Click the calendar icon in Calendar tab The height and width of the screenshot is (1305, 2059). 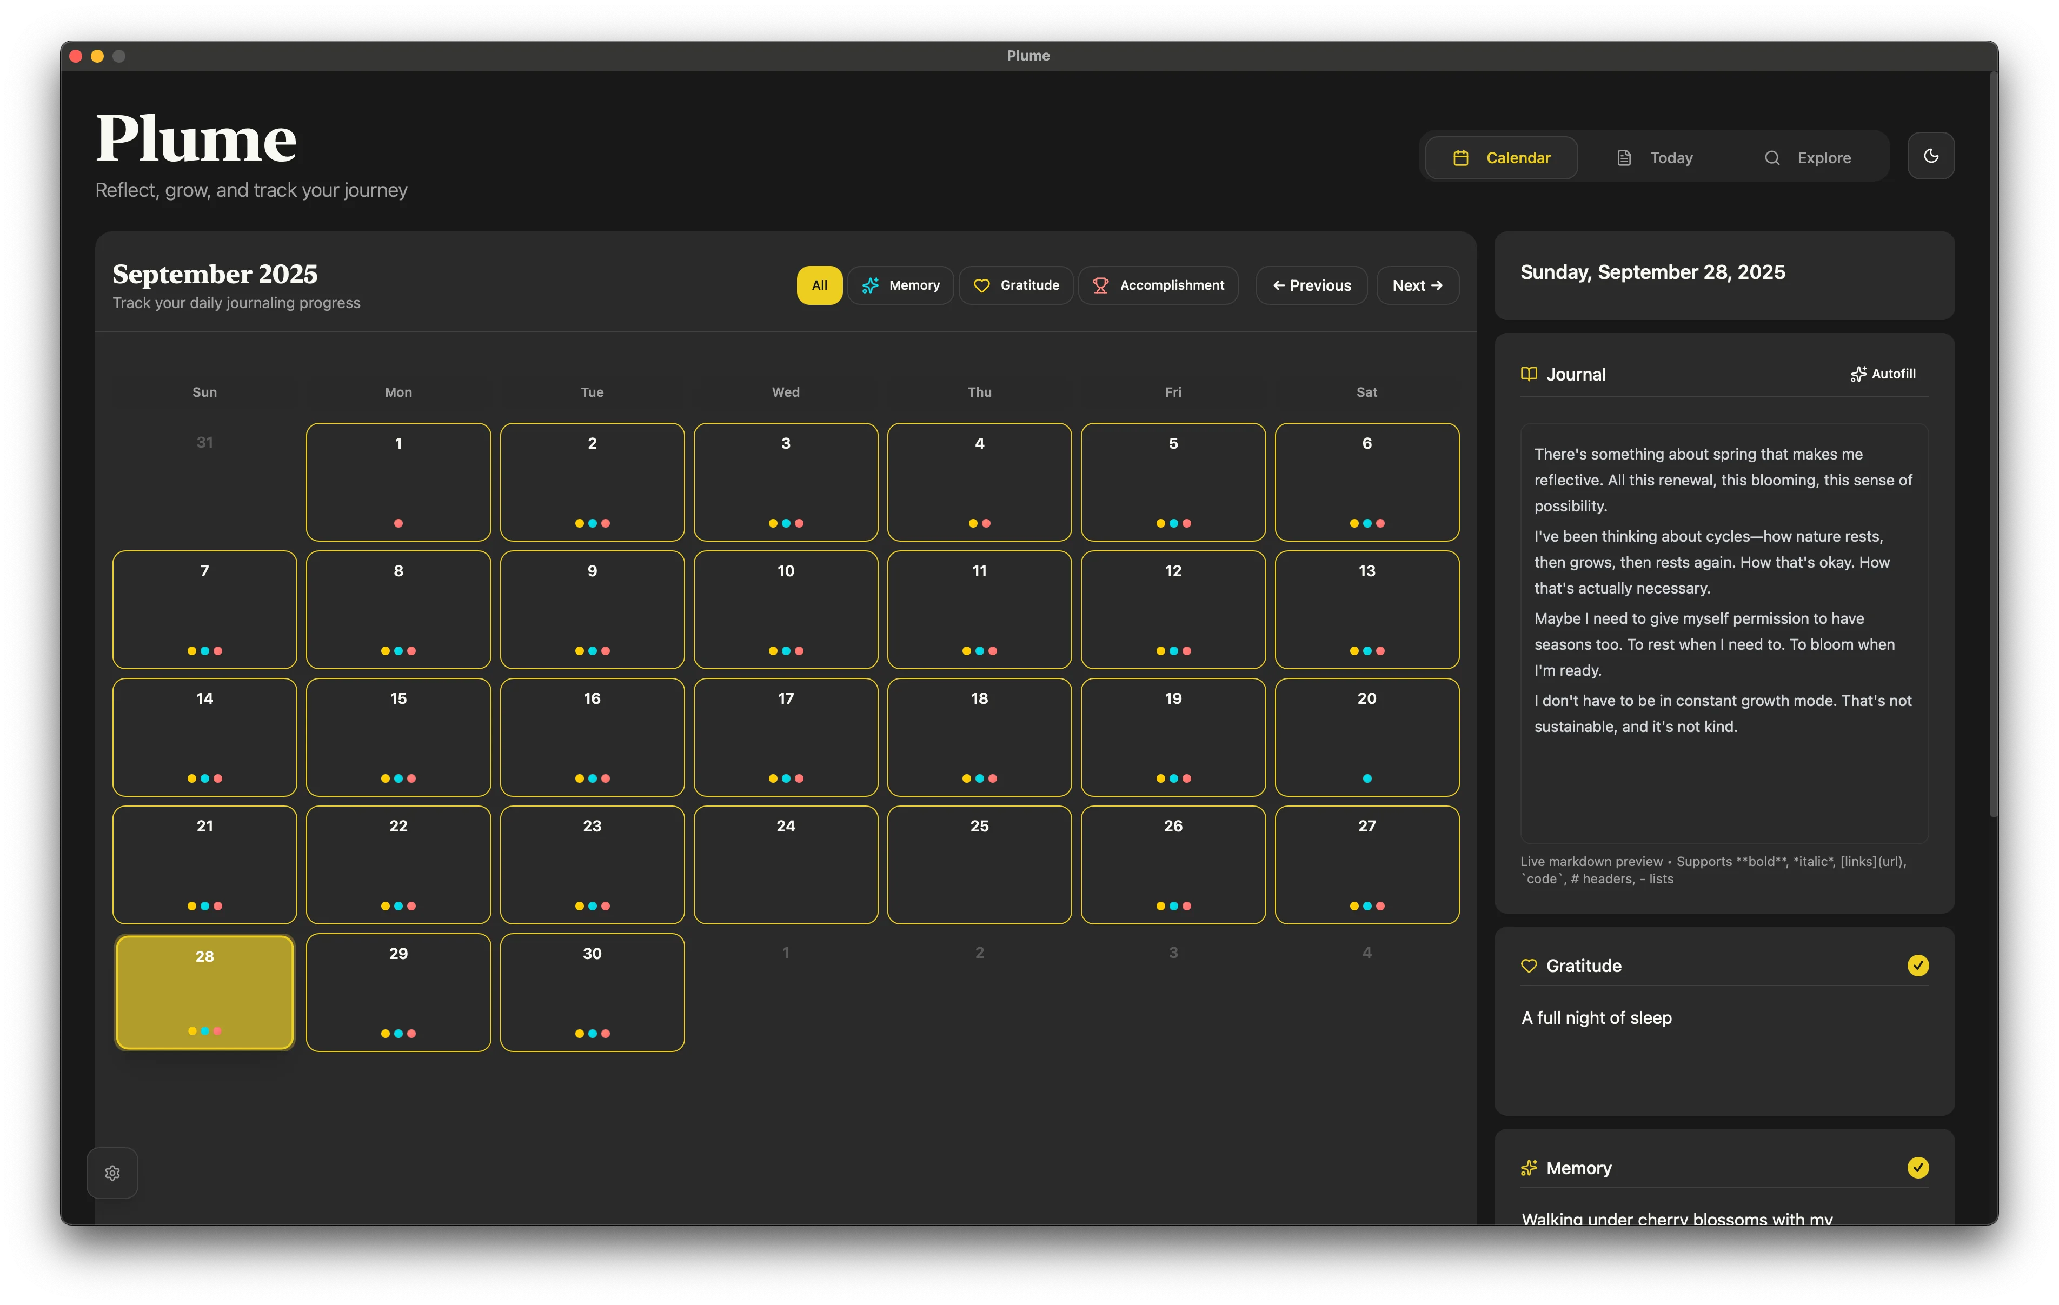(x=1460, y=158)
